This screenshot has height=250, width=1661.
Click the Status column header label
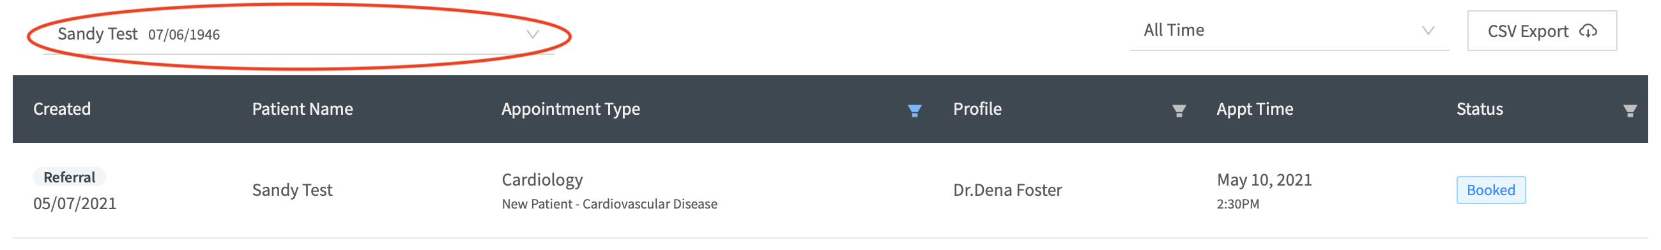[1479, 109]
